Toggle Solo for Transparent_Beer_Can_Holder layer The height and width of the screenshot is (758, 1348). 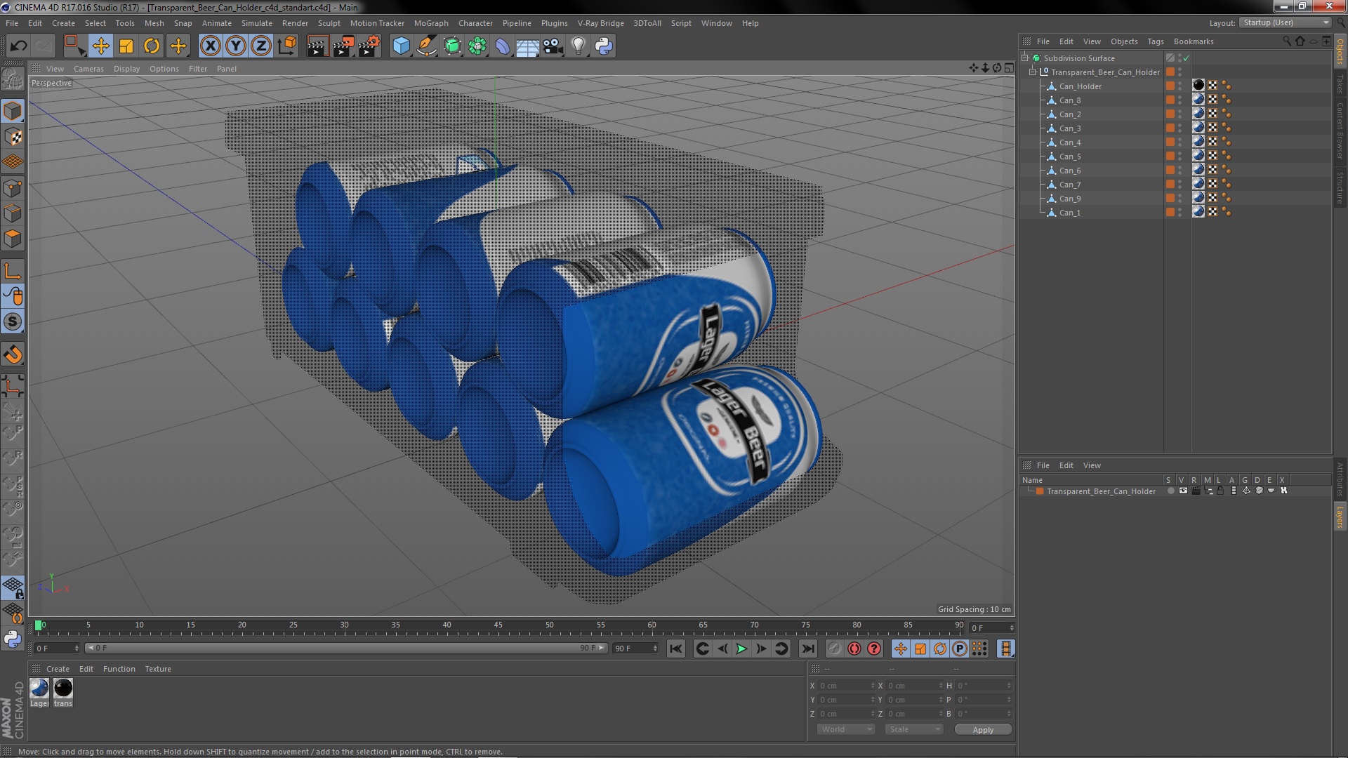pyautogui.click(x=1170, y=491)
